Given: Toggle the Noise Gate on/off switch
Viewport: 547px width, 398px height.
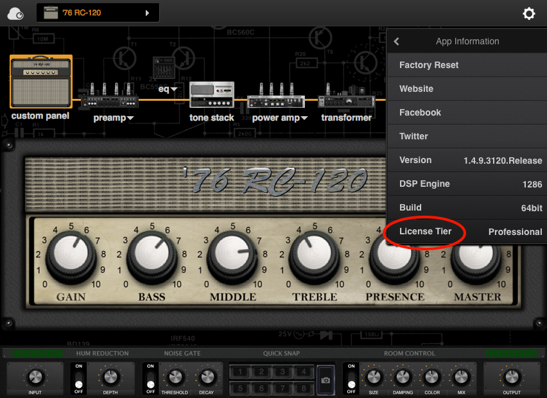Looking at the screenshot, I should pos(150,379).
